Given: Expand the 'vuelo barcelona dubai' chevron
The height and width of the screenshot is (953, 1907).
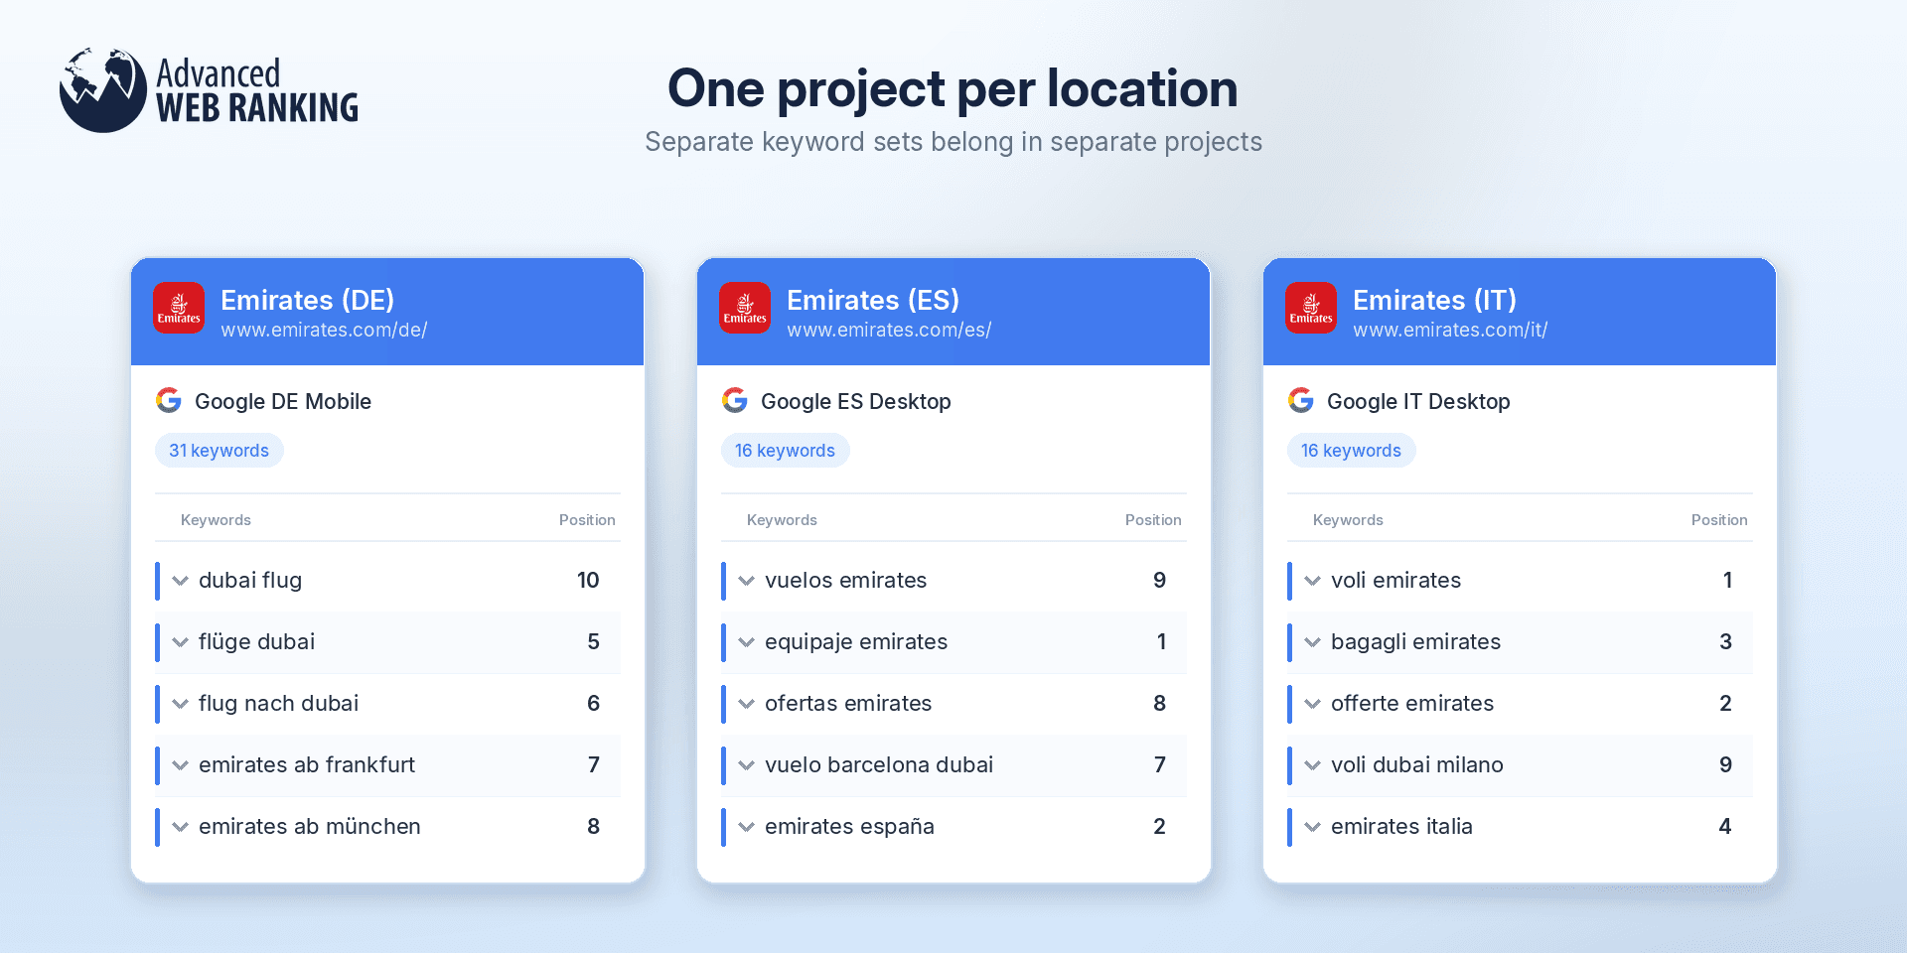Looking at the screenshot, I should pyautogui.click(x=746, y=765).
